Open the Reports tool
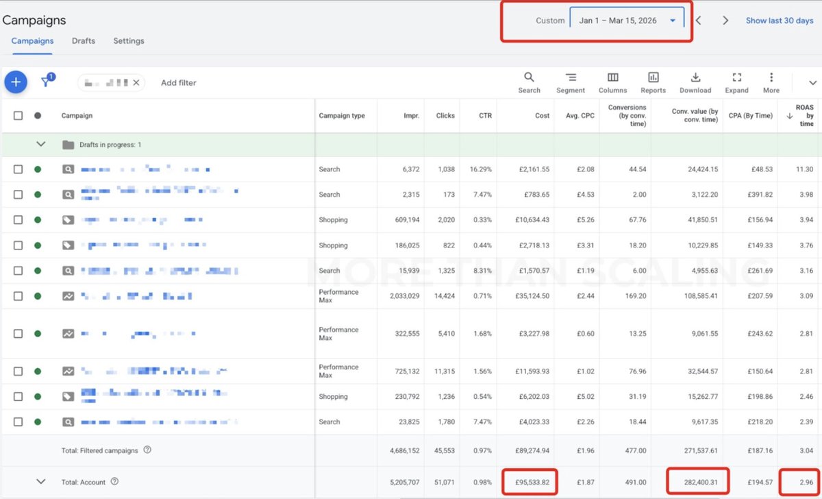 653,82
